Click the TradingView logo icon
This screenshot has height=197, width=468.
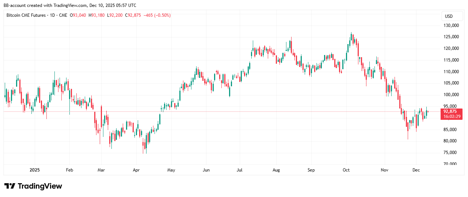[x=10, y=186]
